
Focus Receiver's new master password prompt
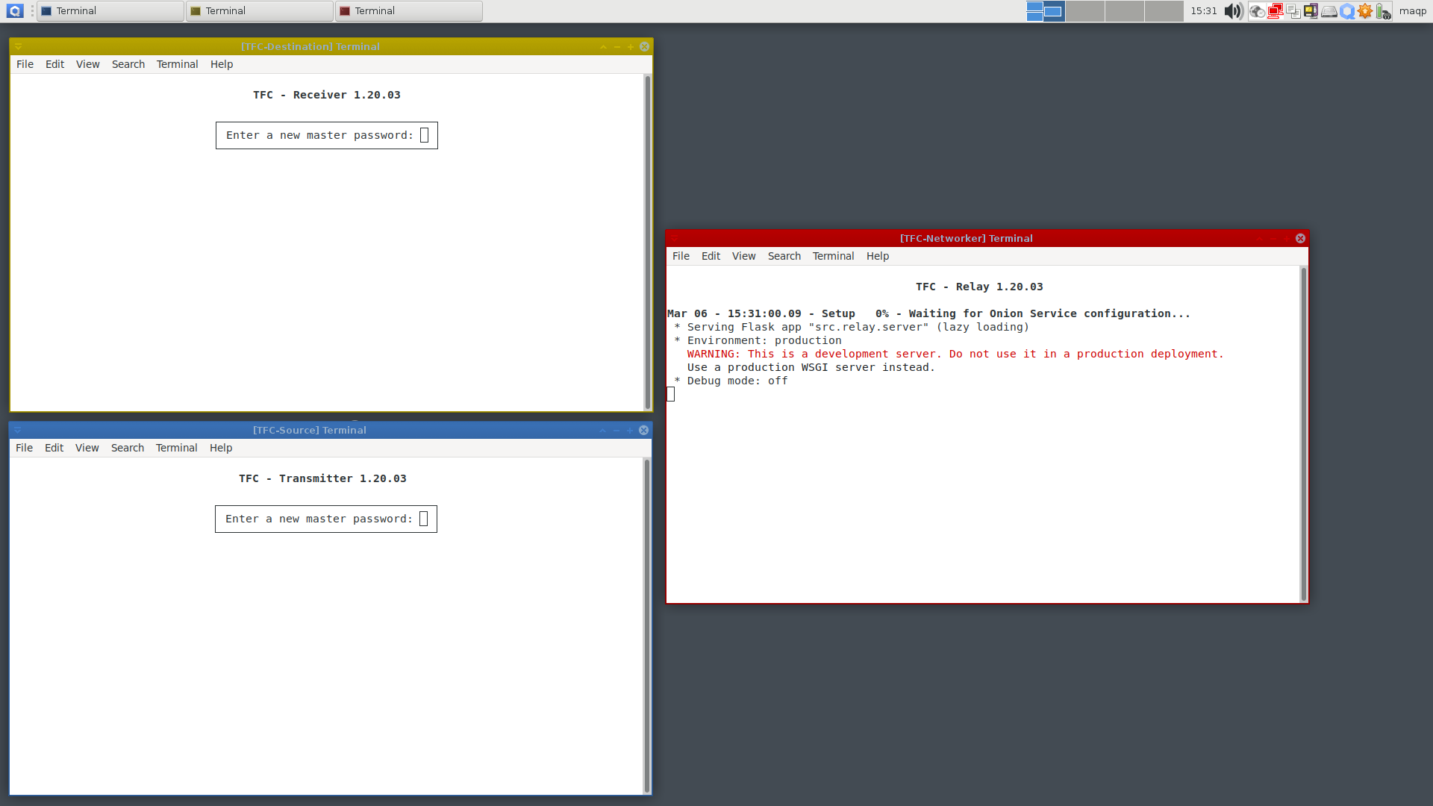(327, 135)
